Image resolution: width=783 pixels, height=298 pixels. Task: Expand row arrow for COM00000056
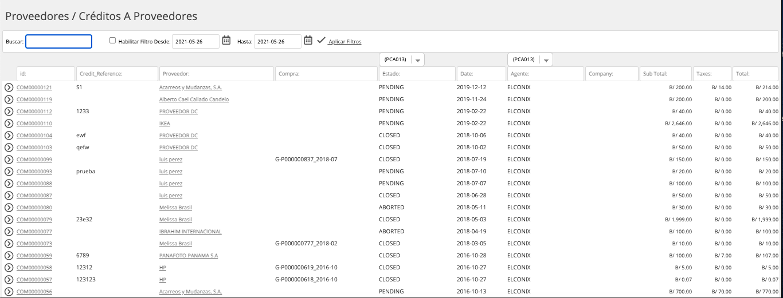[x=9, y=292]
